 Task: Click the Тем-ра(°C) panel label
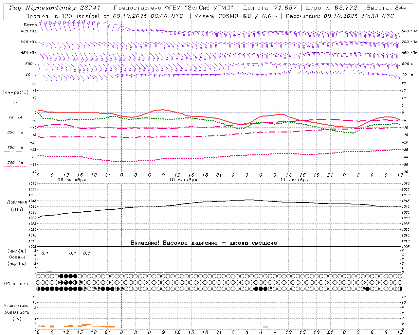click(x=15, y=93)
